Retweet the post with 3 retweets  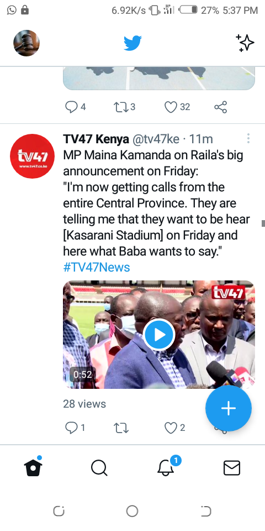[x=124, y=107]
